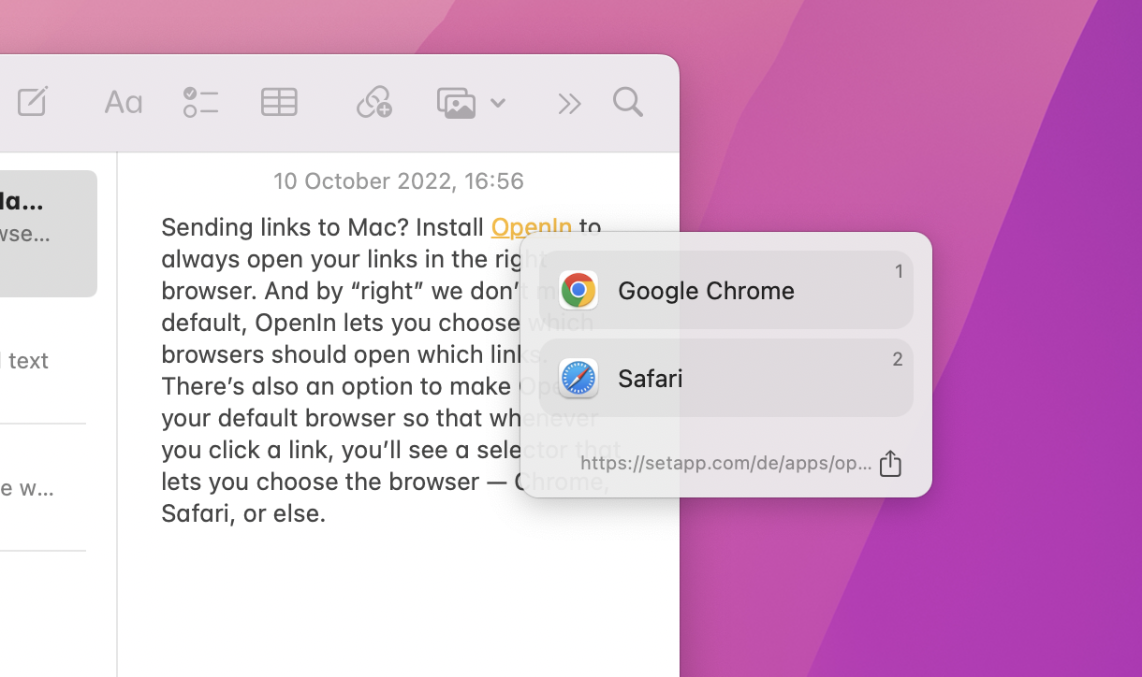Insert a table into the note
The image size is (1142, 677).
[279, 102]
